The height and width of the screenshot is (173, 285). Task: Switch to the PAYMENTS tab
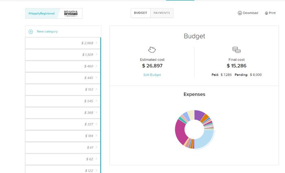pos(162,13)
